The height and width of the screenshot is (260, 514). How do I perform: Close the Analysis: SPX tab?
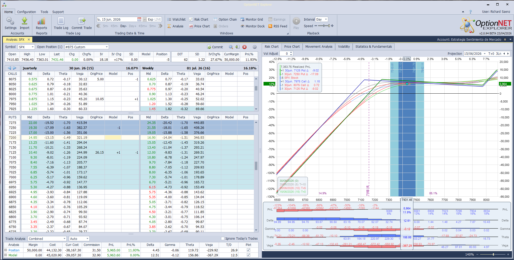(x=29, y=40)
